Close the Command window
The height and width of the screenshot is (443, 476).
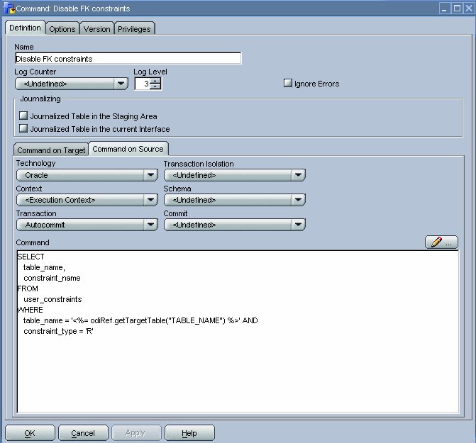pyautogui.click(x=469, y=9)
